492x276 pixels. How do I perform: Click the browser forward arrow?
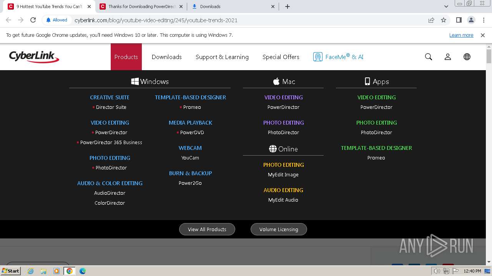point(21,20)
